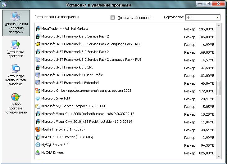Enable the 'Показать обновления' checkbox
This screenshot has width=227, height=164.
point(112,18)
